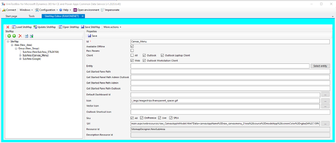The height and width of the screenshot is (143, 336).
Task: Click the Get Started Pane Path Admin field
Action: pyautogui.click(x=230, y=83)
